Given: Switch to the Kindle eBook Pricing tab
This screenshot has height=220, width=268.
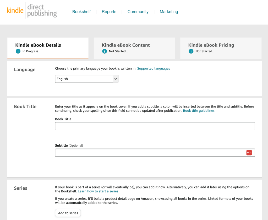Looking at the screenshot, I should [221, 48].
